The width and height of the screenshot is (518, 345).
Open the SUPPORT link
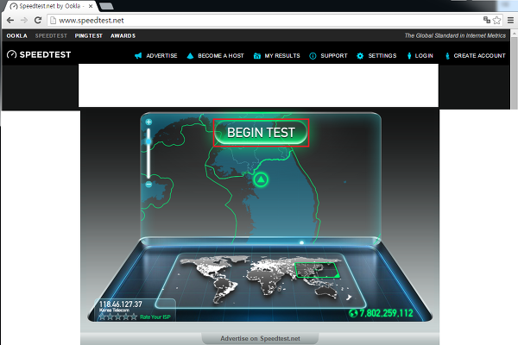coord(334,56)
